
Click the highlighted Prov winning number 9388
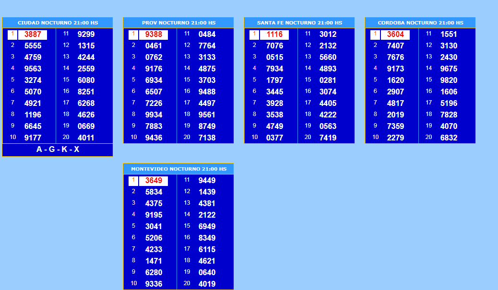[154, 35]
